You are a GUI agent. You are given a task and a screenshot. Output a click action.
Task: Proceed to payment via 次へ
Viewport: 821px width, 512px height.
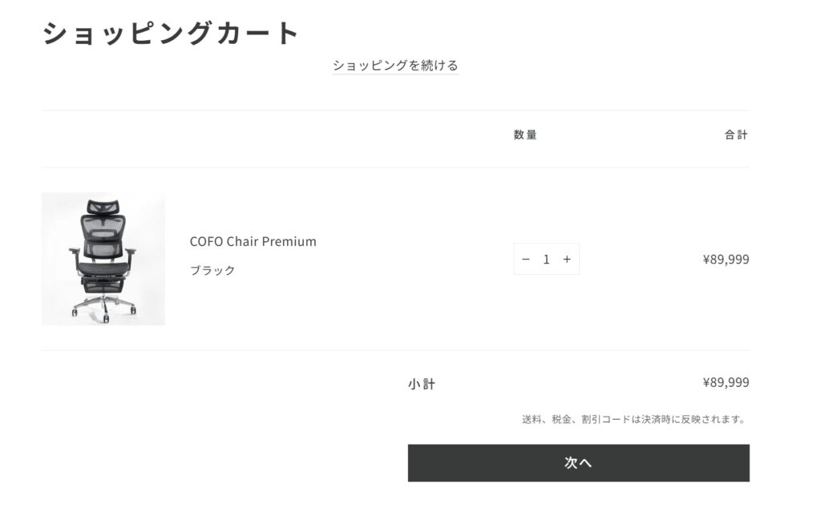[579, 462]
